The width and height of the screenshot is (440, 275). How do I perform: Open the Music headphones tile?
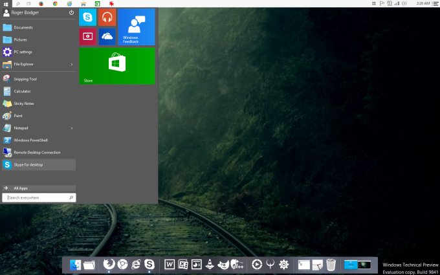click(x=107, y=17)
